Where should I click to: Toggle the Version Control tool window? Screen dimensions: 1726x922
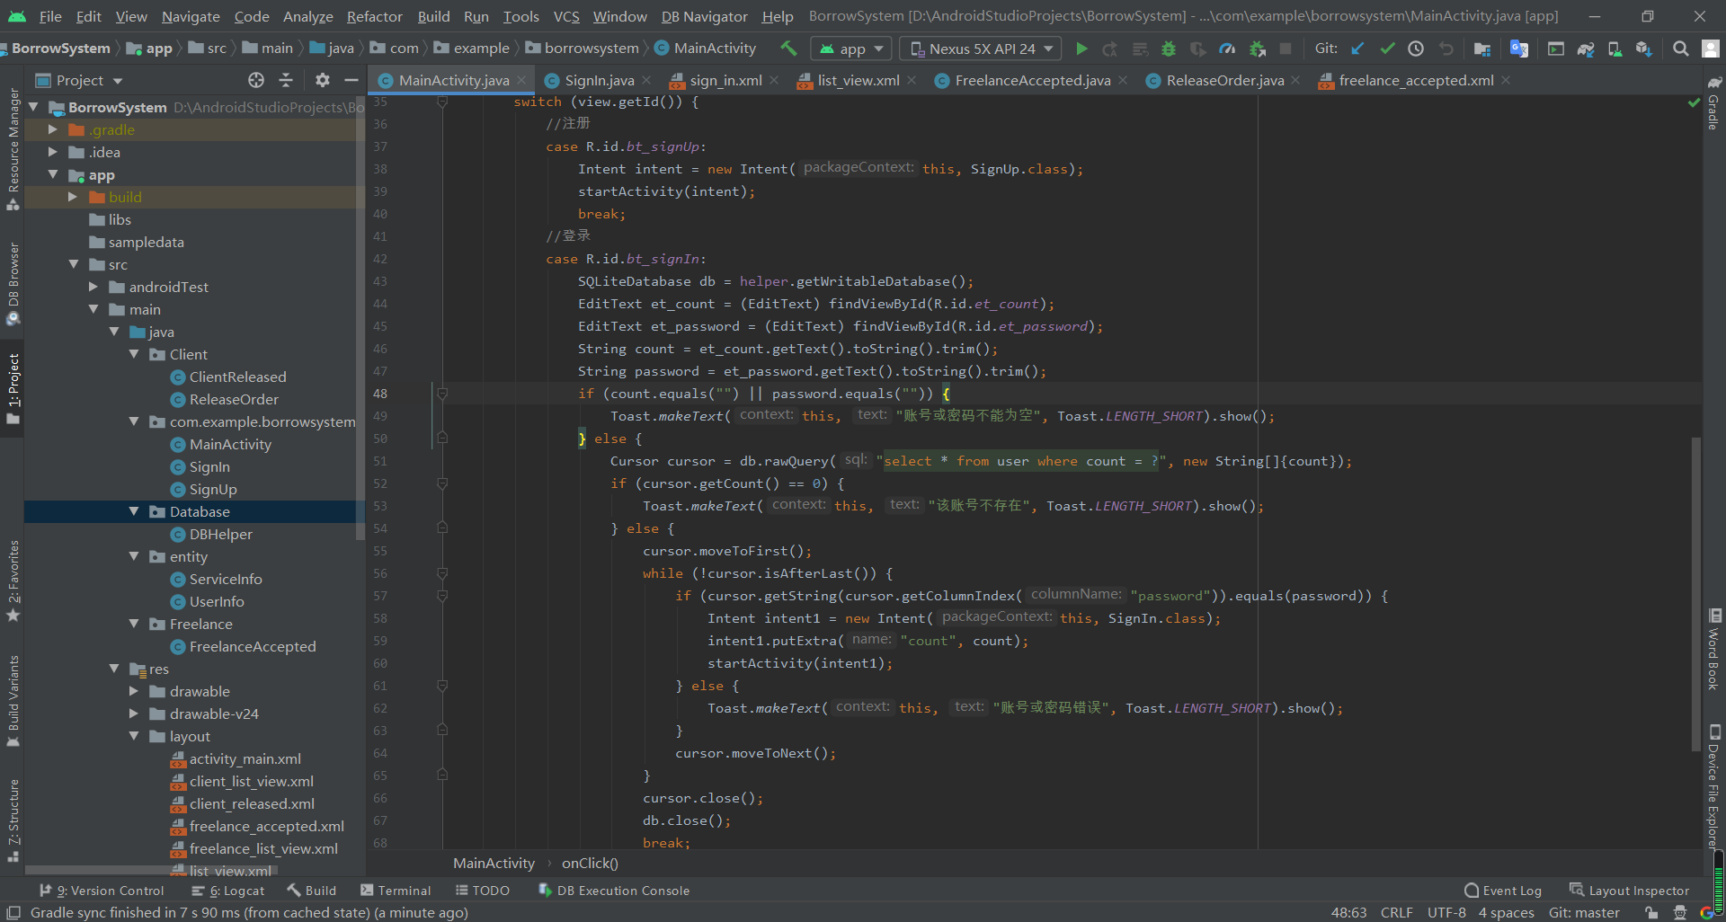click(x=102, y=891)
